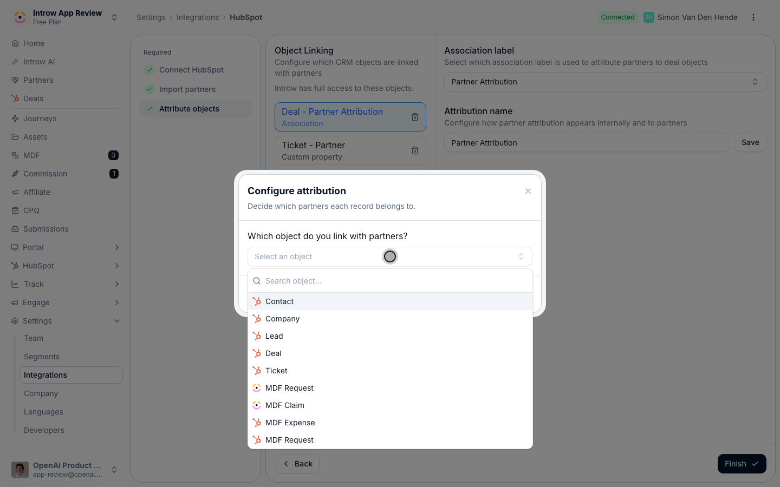Click the Finish button
The height and width of the screenshot is (487, 780).
742,464
